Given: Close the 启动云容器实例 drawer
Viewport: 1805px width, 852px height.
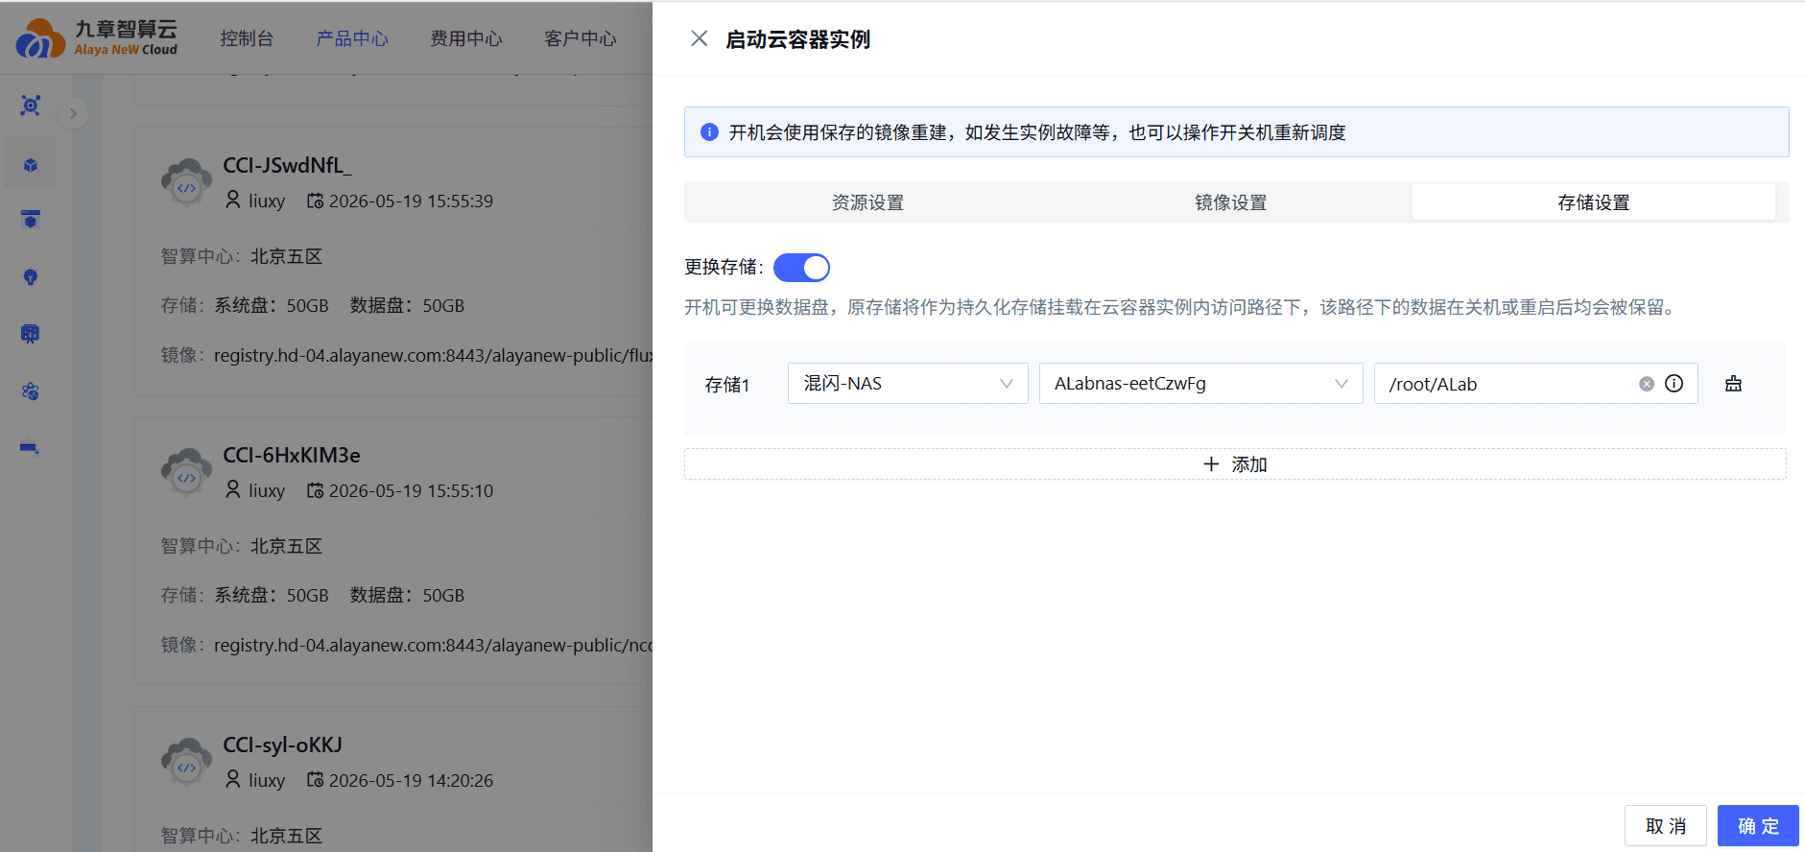Looking at the screenshot, I should tap(700, 38).
